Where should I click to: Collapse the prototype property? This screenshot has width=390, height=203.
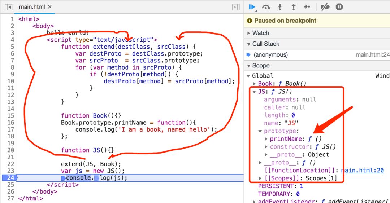click(x=260, y=131)
